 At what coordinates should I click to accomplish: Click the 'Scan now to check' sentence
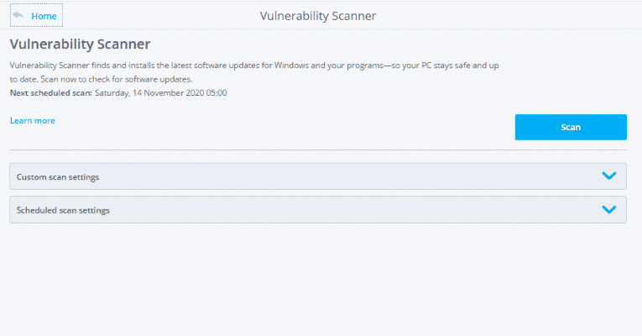(x=117, y=80)
